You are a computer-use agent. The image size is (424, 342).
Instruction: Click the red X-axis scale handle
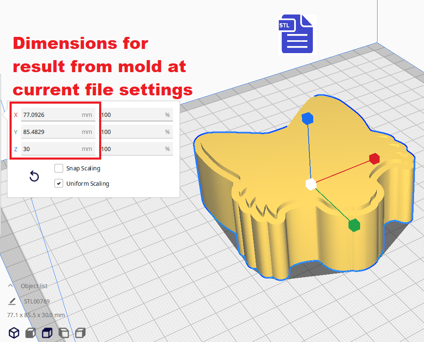374,159
